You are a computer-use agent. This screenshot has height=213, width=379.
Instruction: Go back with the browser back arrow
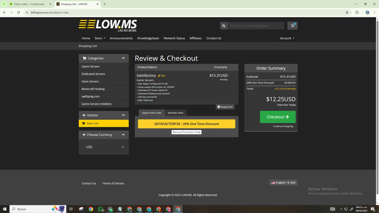coord(4,12)
